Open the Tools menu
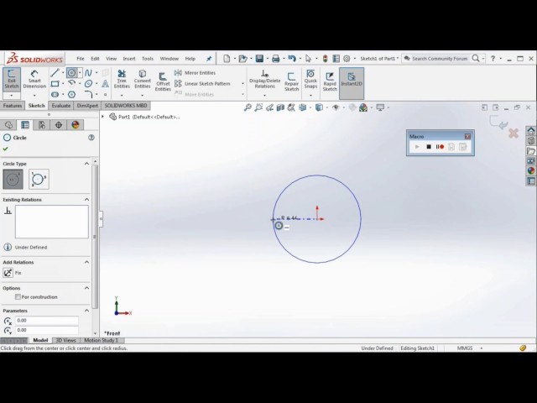Viewport: 537px width, 403px height. (x=148, y=59)
